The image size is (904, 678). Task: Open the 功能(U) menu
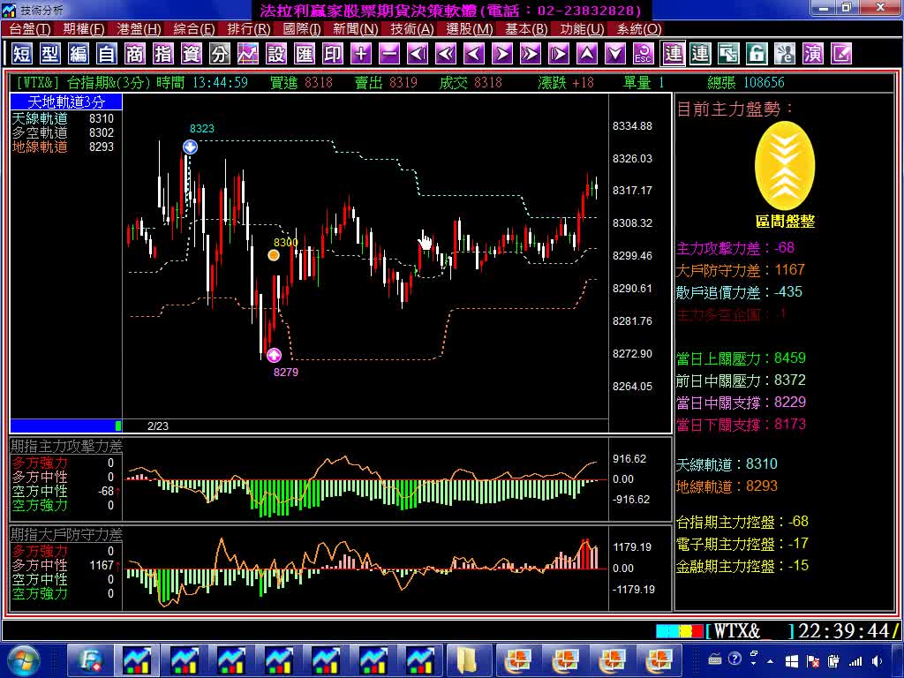coord(582,29)
